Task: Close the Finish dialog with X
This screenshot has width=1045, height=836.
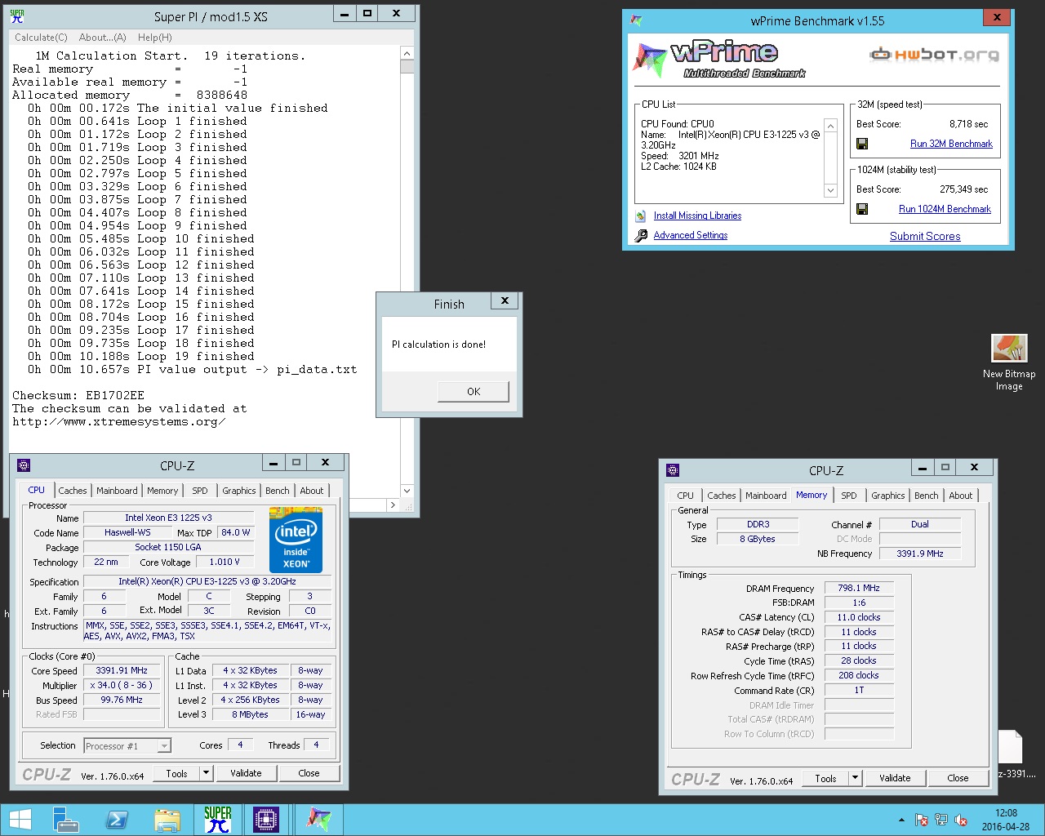Action: tap(505, 301)
